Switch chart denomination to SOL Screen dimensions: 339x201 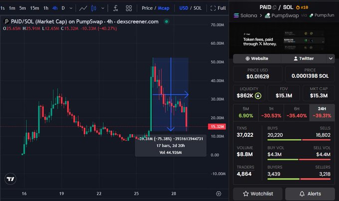pyautogui.click(x=197, y=8)
